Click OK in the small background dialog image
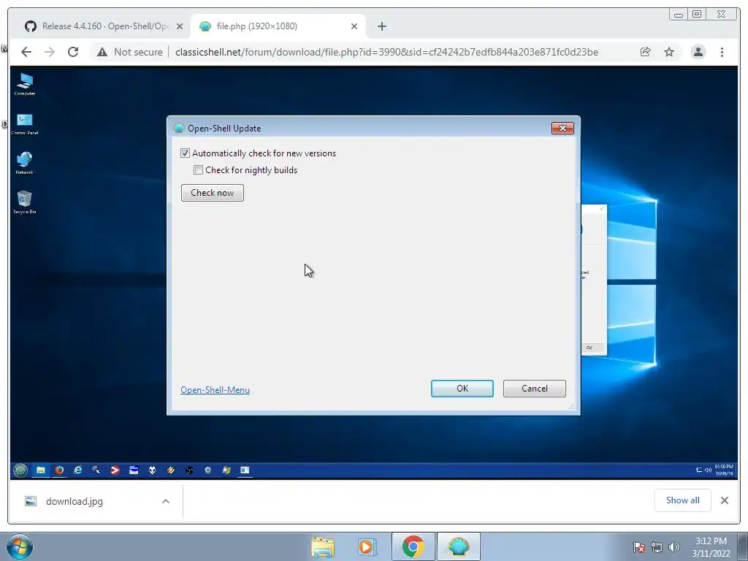Viewport: 748px width, 561px height. coord(589,348)
